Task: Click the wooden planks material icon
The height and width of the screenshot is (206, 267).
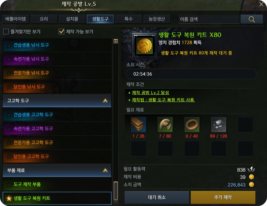Action: (x=138, y=125)
